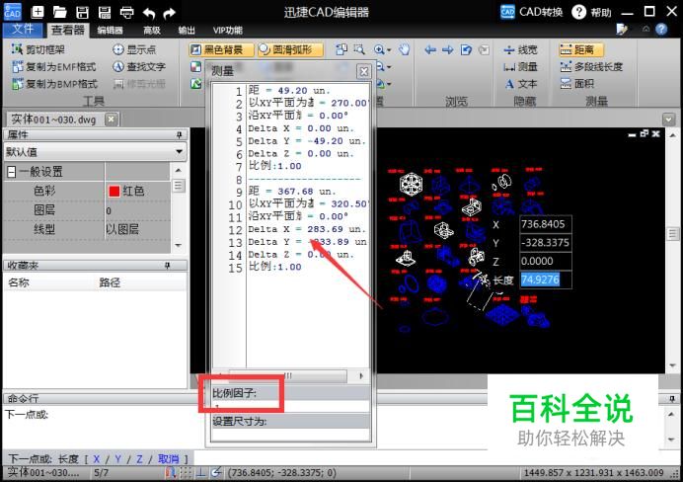Select the 实体001~030.dwg document tab

[x=53, y=119]
